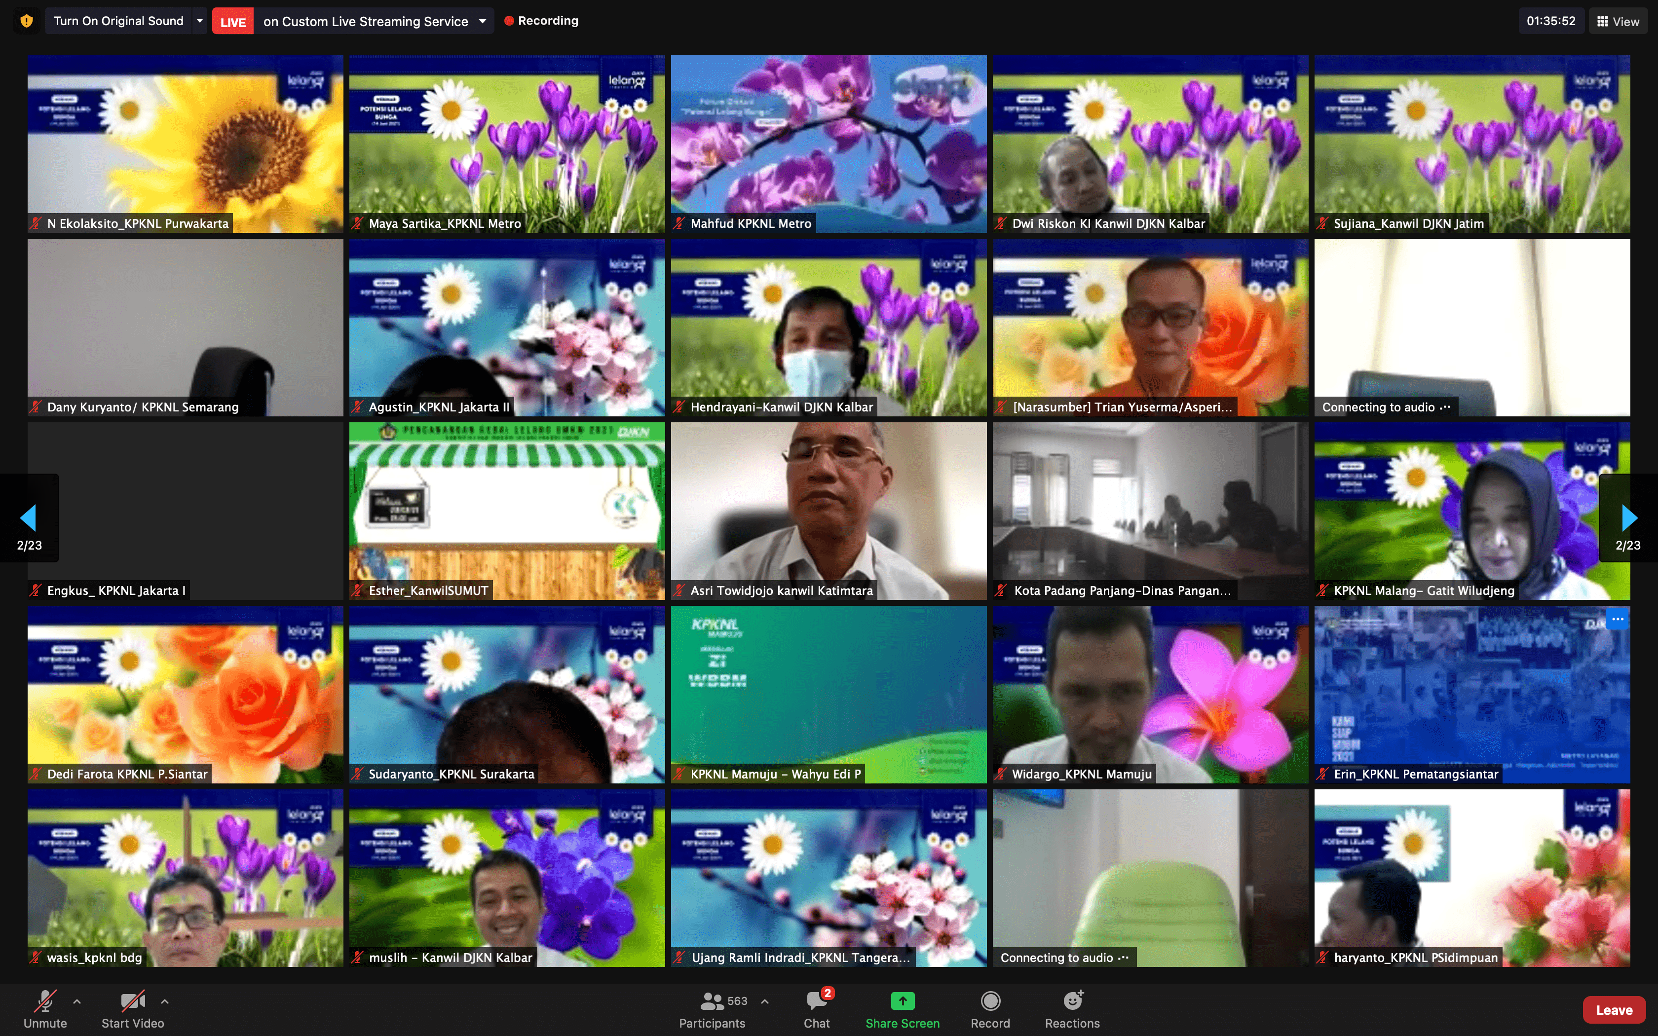Viewport: 1658px width, 1036px height.
Task: Go to previous gallery page arrow
Action: (x=29, y=518)
